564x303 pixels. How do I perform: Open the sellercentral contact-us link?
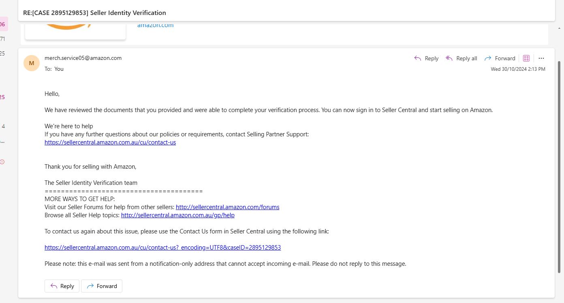pyautogui.click(x=110, y=142)
